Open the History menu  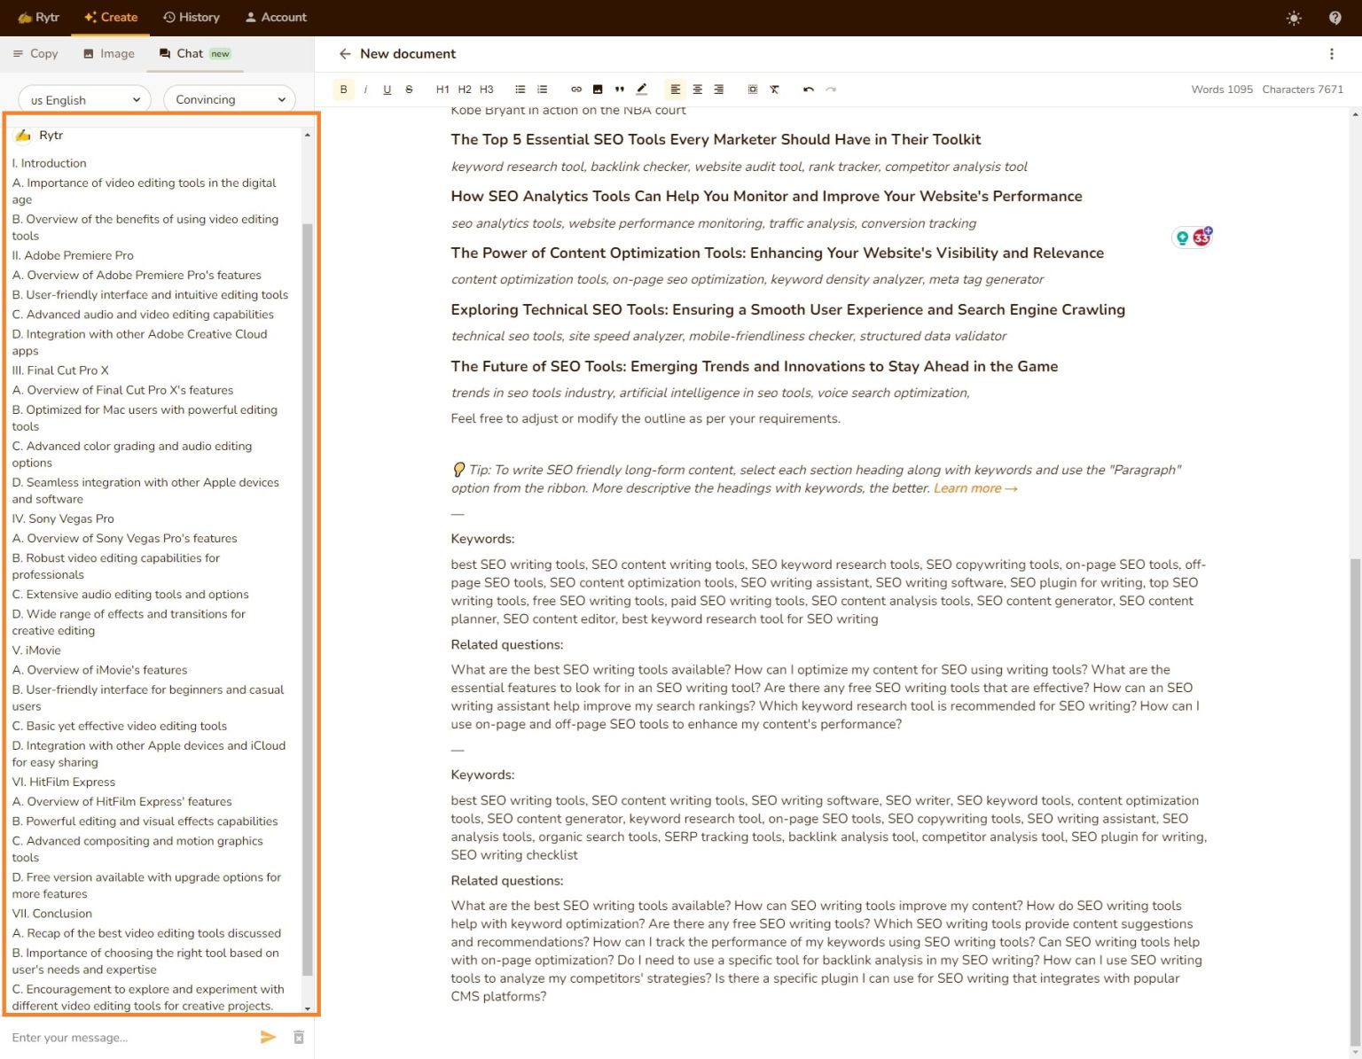192,17
